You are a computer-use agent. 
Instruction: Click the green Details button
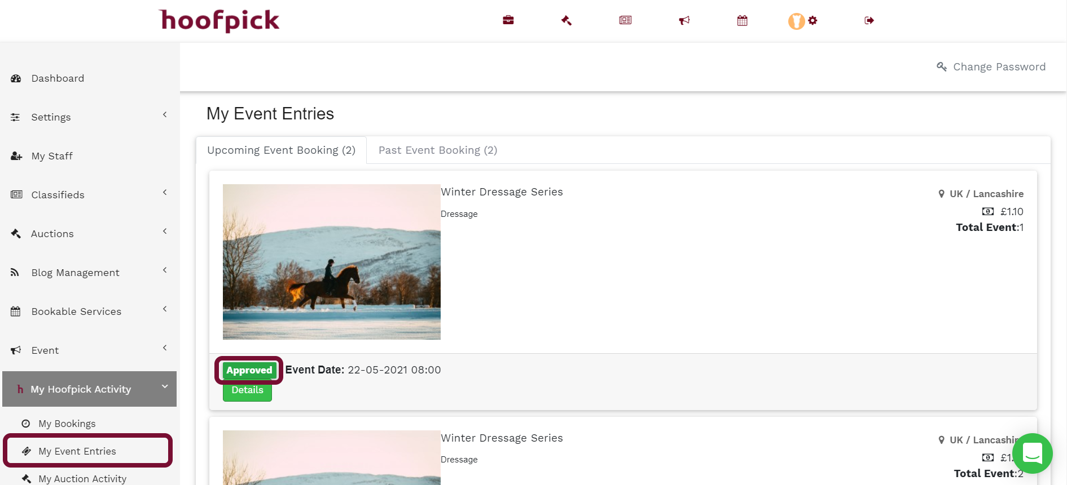[247, 390]
